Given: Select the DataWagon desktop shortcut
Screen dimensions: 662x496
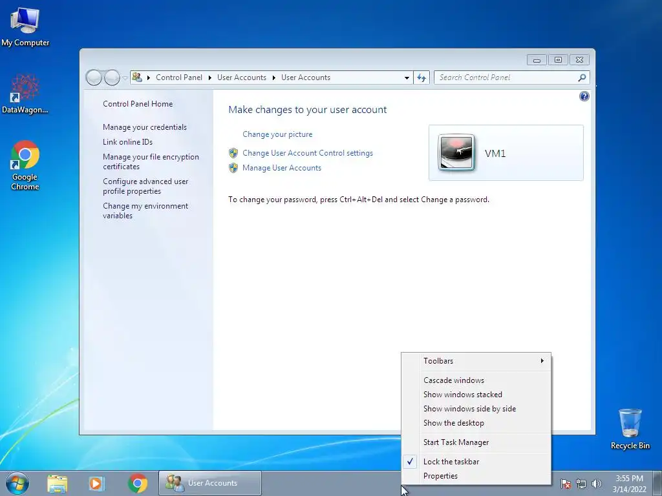Looking at the screenshot, I should click(25, 94).
